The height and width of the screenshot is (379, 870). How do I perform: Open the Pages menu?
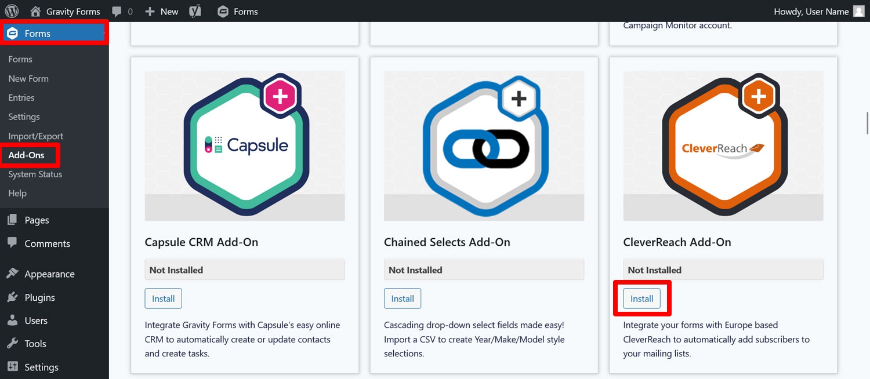tap(37, 220)
